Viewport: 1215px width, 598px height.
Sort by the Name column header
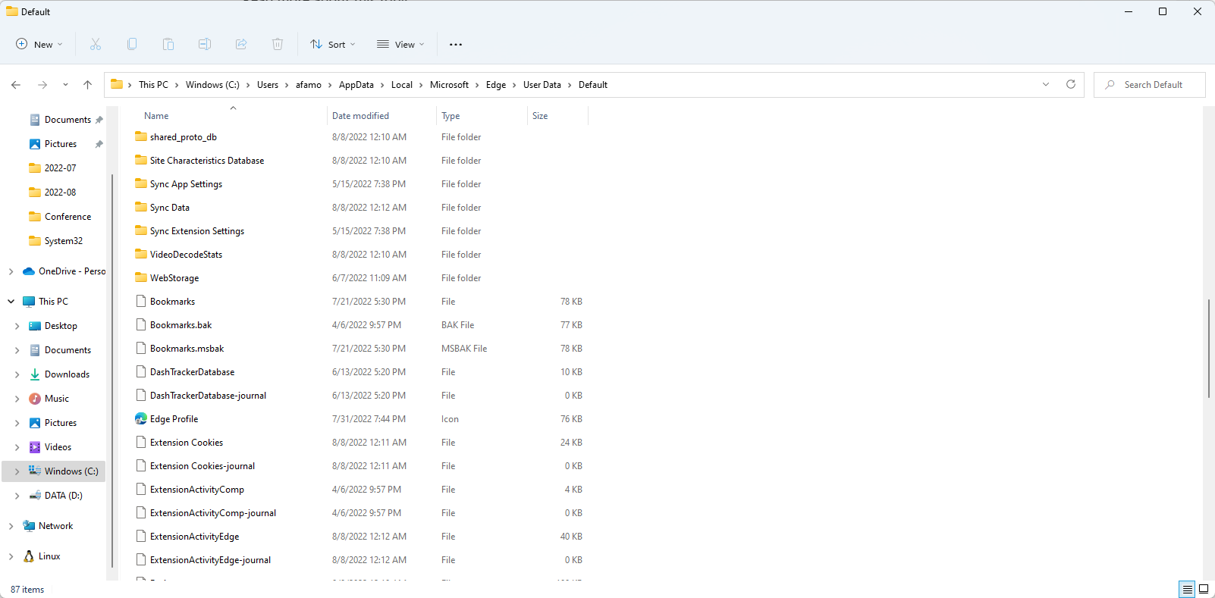point(156,116)
